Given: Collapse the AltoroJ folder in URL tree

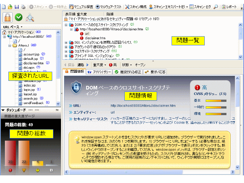Looking at the screenshot, I should [10, 45].
